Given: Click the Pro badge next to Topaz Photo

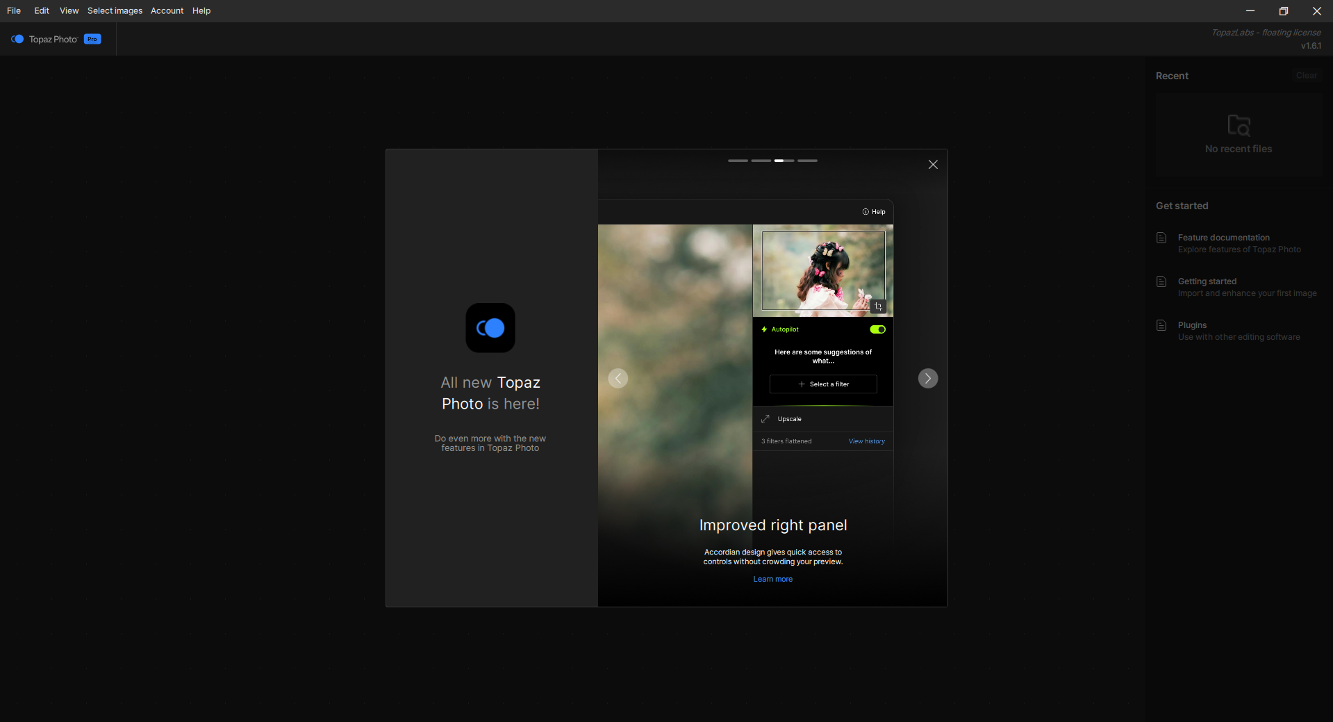Looking at the screenshot, I should point(92,39).
